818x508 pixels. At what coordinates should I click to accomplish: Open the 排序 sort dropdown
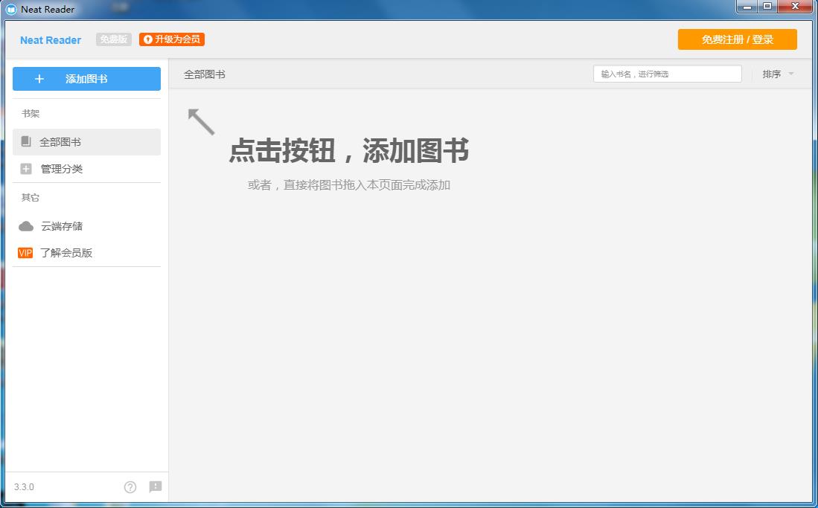coord(778,74)
